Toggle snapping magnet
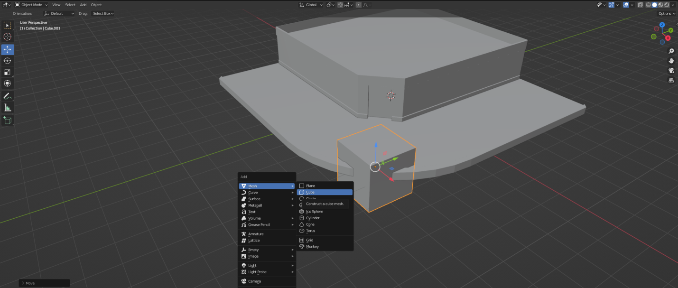678x288 pixels. 340,5
